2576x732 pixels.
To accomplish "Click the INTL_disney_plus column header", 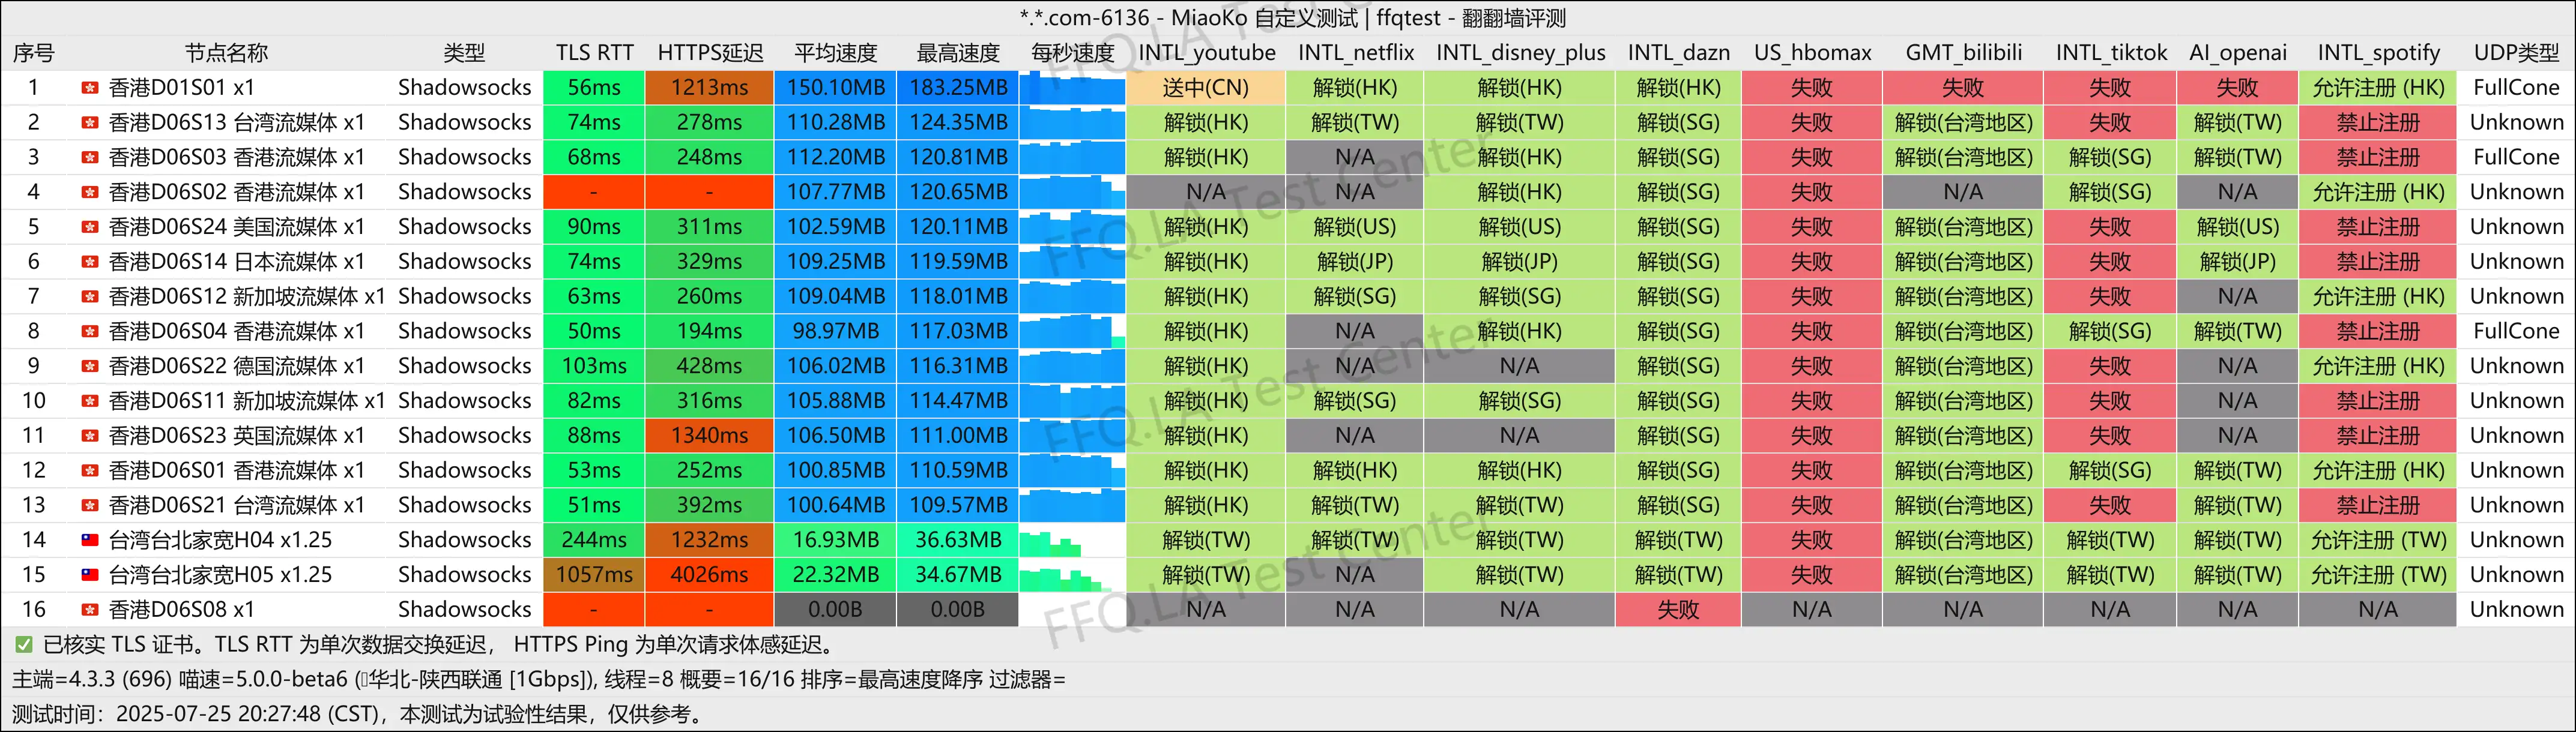I will [x=1520, y=53].
